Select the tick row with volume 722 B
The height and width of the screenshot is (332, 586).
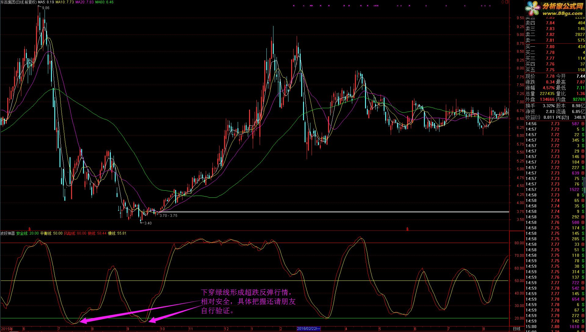tap(555, 283)
